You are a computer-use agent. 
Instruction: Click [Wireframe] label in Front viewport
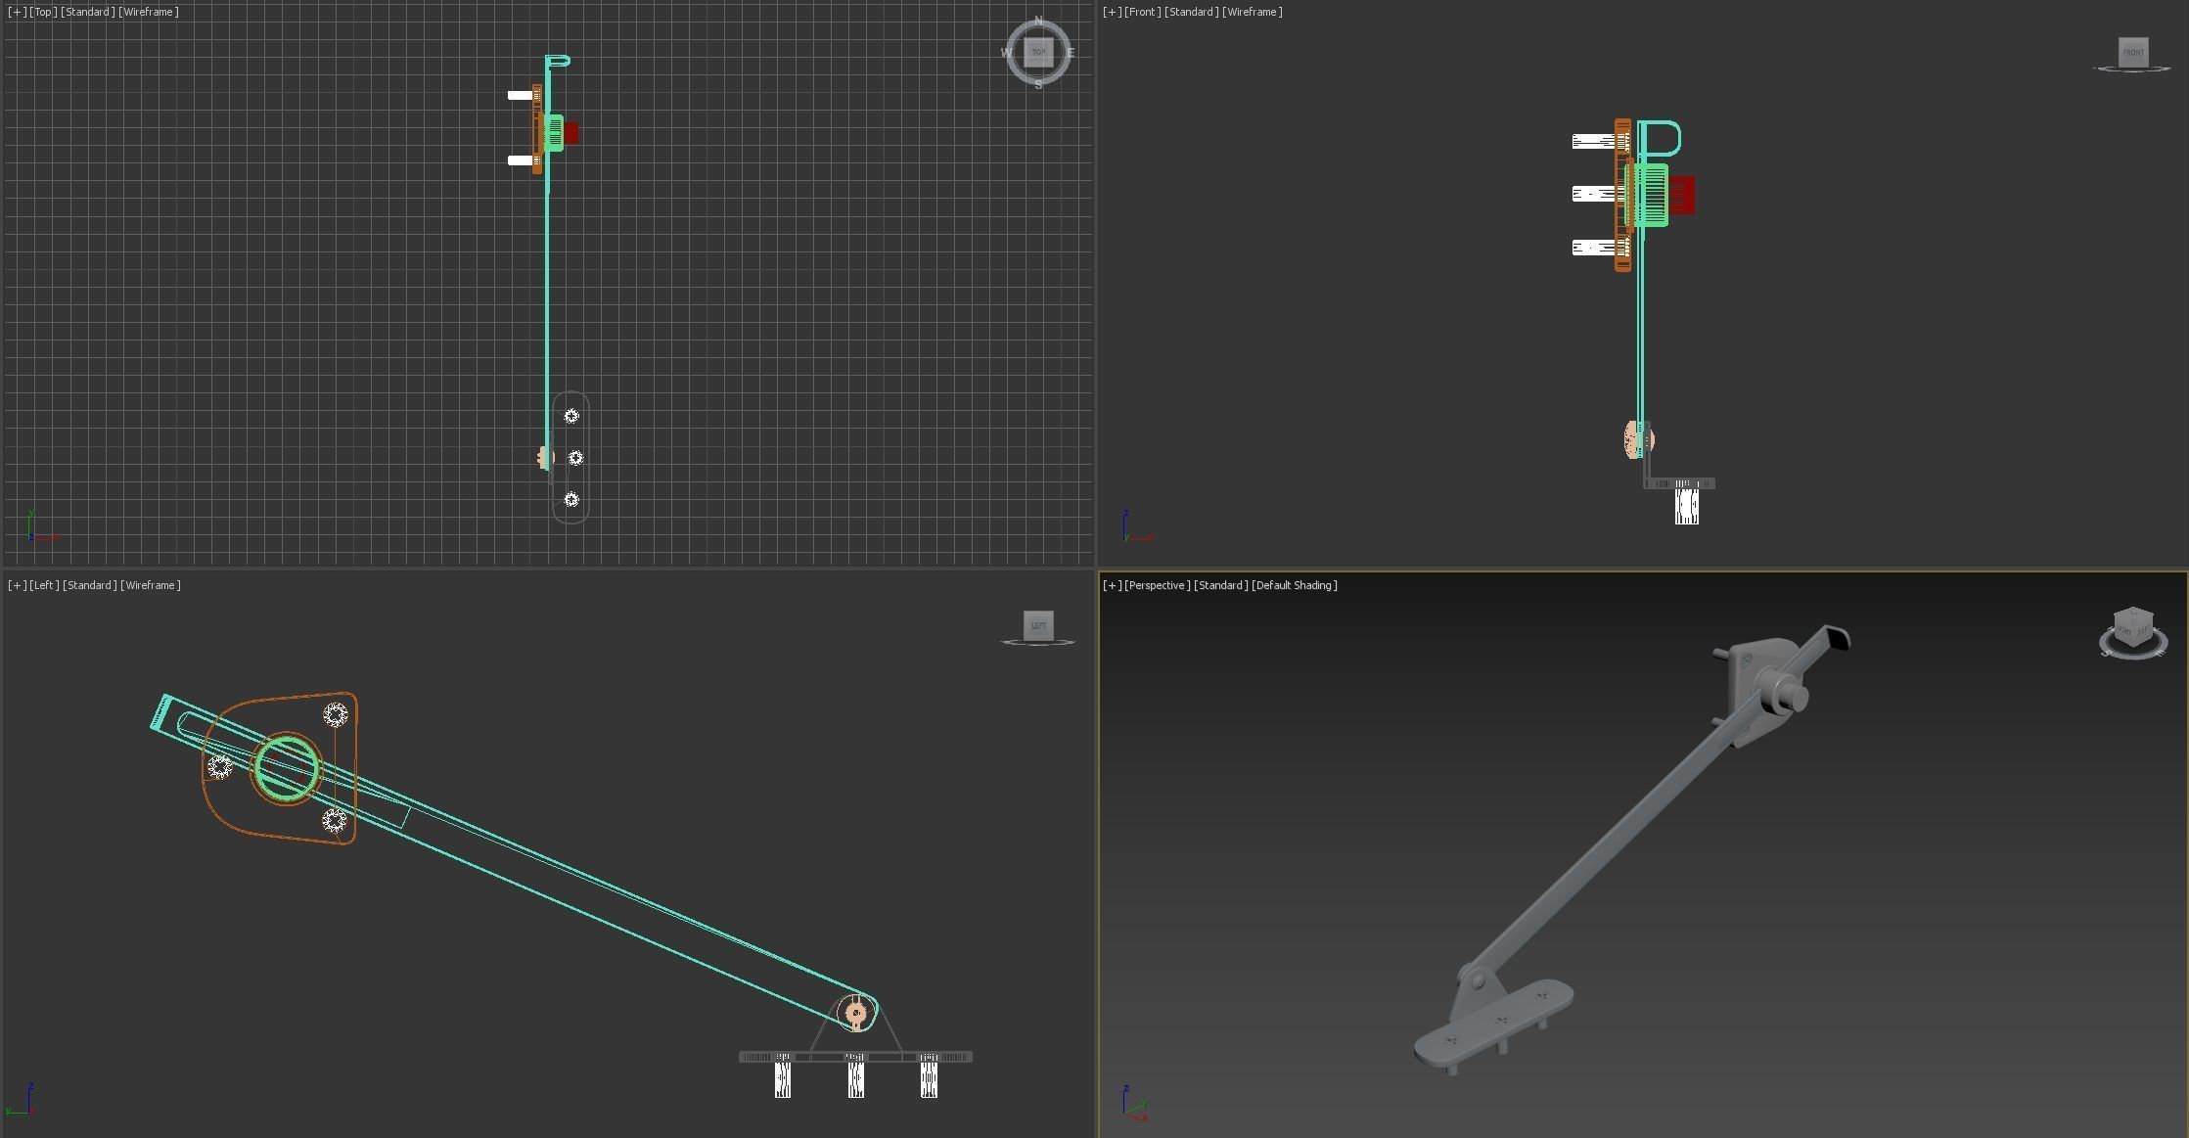click(x=1252, y=12)
